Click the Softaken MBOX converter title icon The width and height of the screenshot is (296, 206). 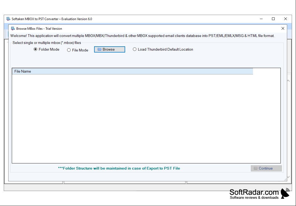tap(8, 19)
